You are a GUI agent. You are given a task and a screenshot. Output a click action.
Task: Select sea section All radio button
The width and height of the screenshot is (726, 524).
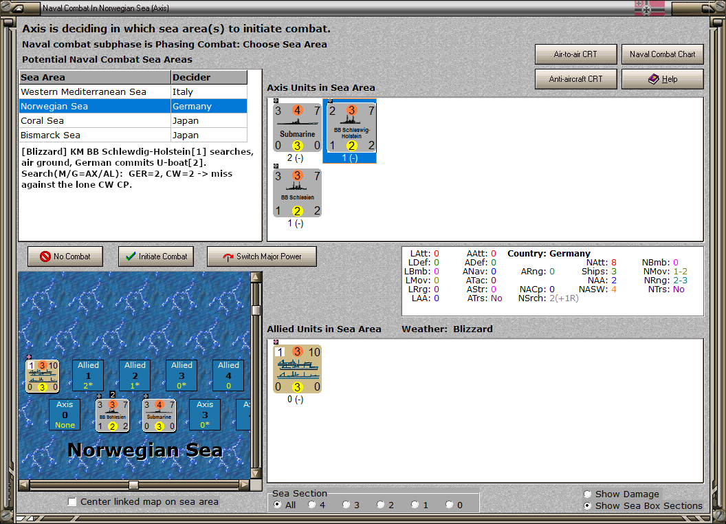(x=277, y=505)
